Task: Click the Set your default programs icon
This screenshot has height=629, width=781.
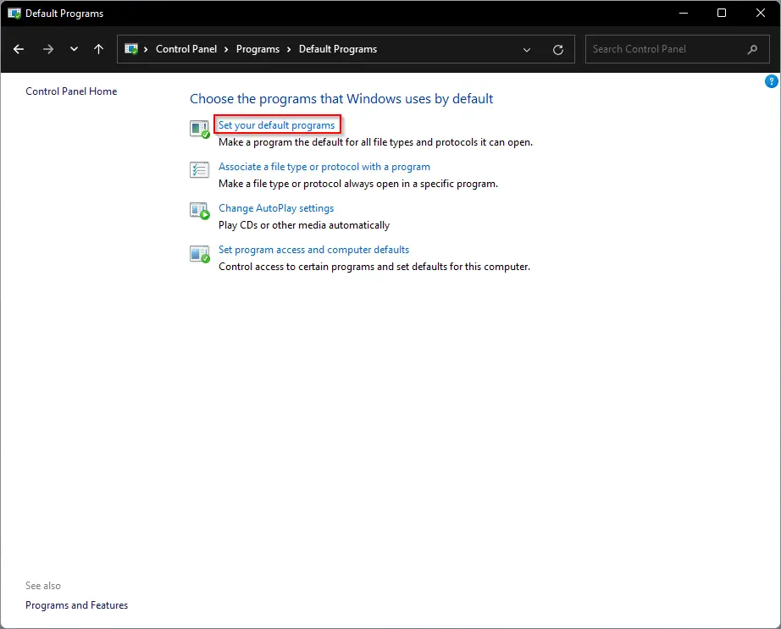Action: 200,129
